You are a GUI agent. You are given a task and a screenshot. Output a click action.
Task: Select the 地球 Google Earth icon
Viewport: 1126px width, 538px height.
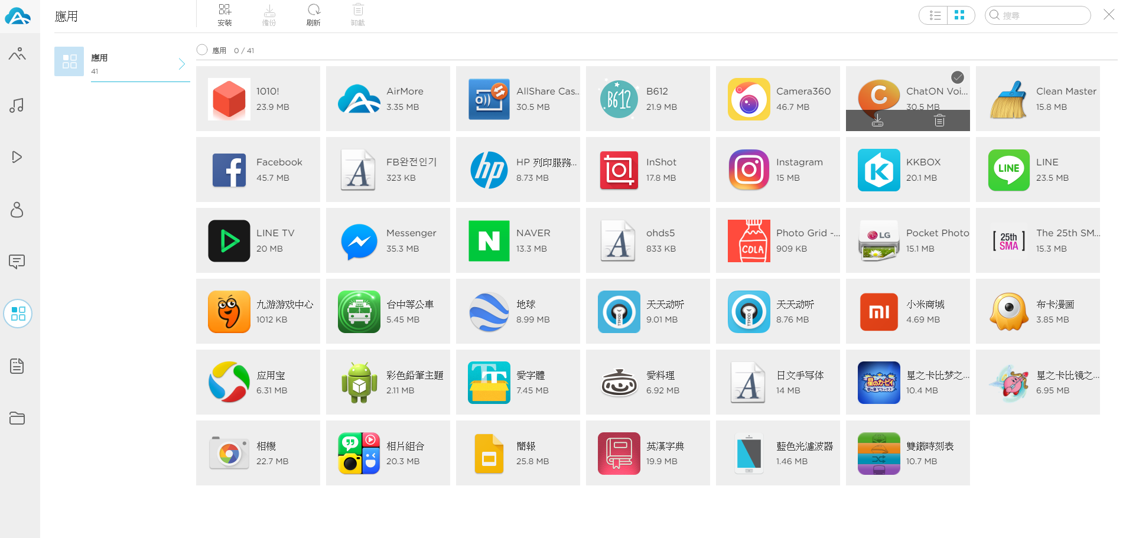pos(489,312)
